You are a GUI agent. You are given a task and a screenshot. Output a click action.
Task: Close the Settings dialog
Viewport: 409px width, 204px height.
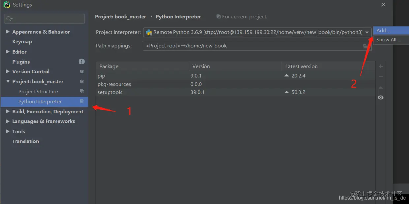click(x=383, y=5)
